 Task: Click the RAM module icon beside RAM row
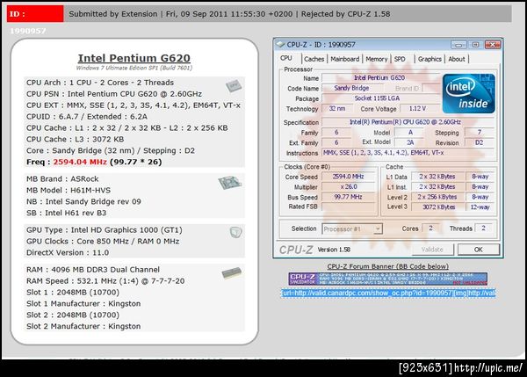(232, 272)
